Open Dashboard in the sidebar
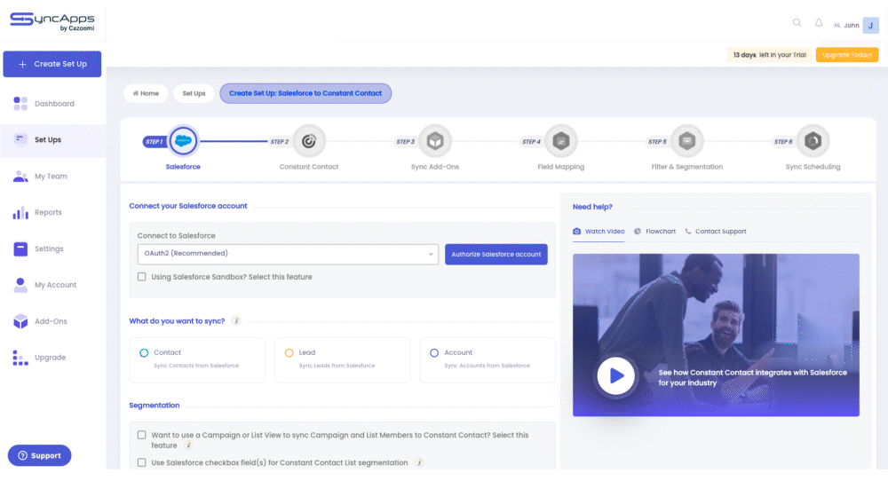The height and width of the screenshot is (481, 888). pyautogui.click(x=52, y=104)
